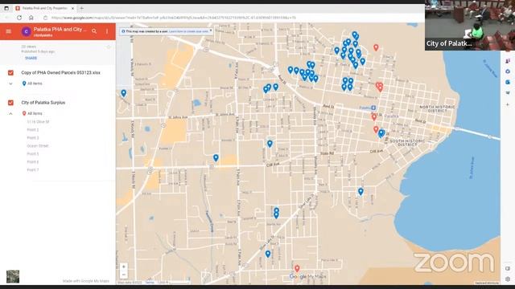
Task: Select the Point 2 item
Action: 33,130
